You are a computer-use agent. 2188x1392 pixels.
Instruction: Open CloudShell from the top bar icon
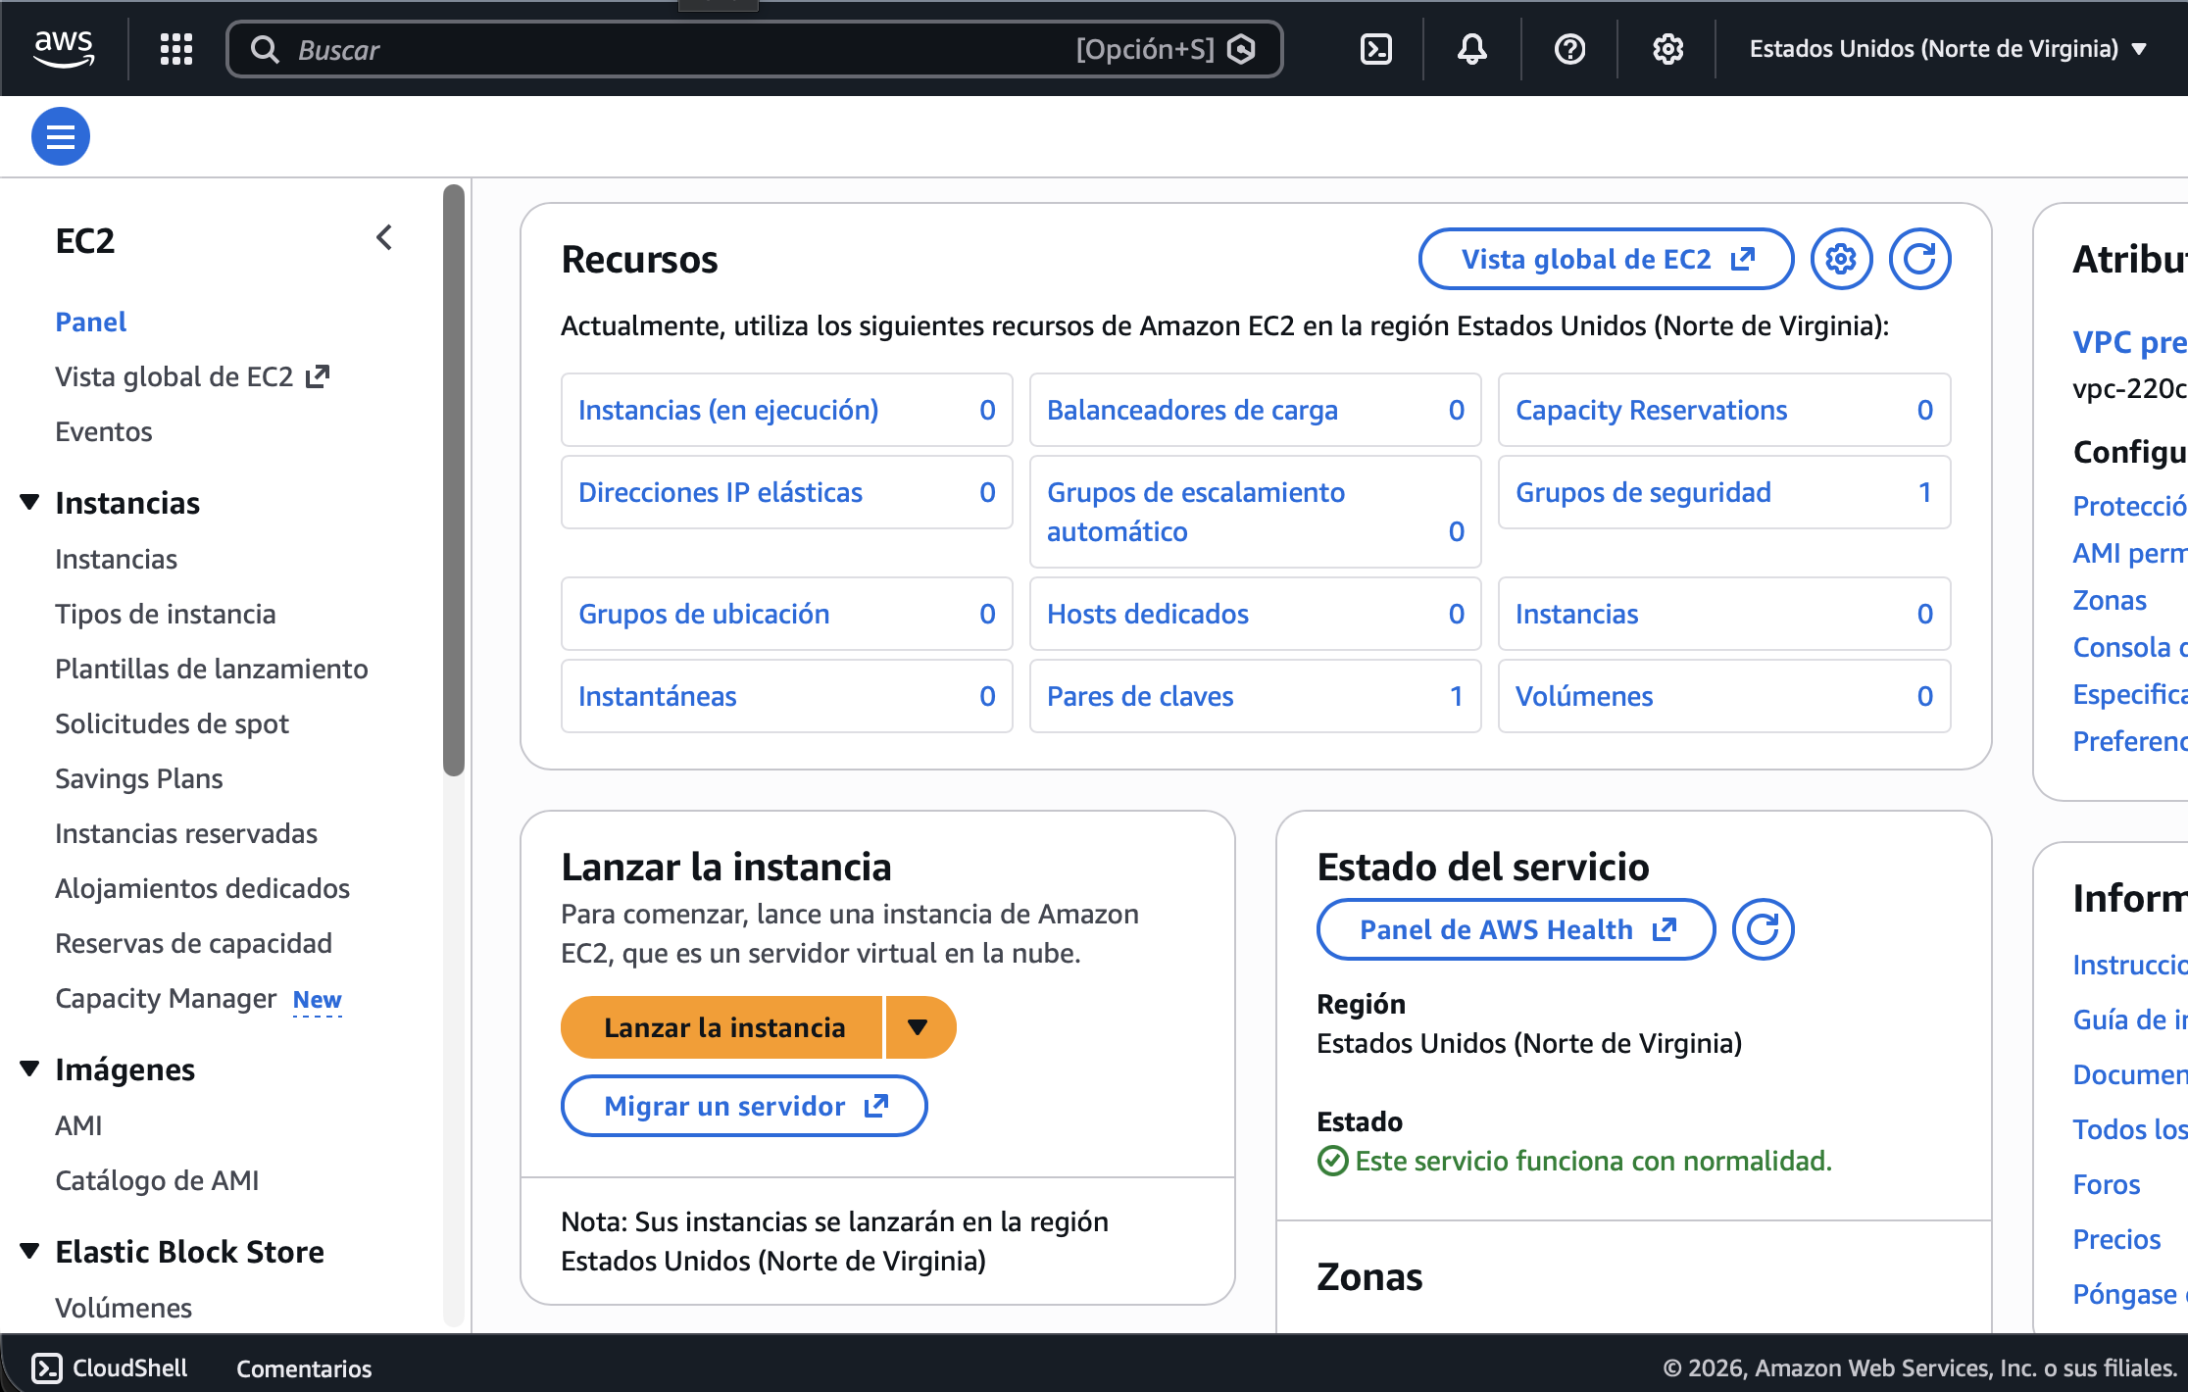[1376, 49]
